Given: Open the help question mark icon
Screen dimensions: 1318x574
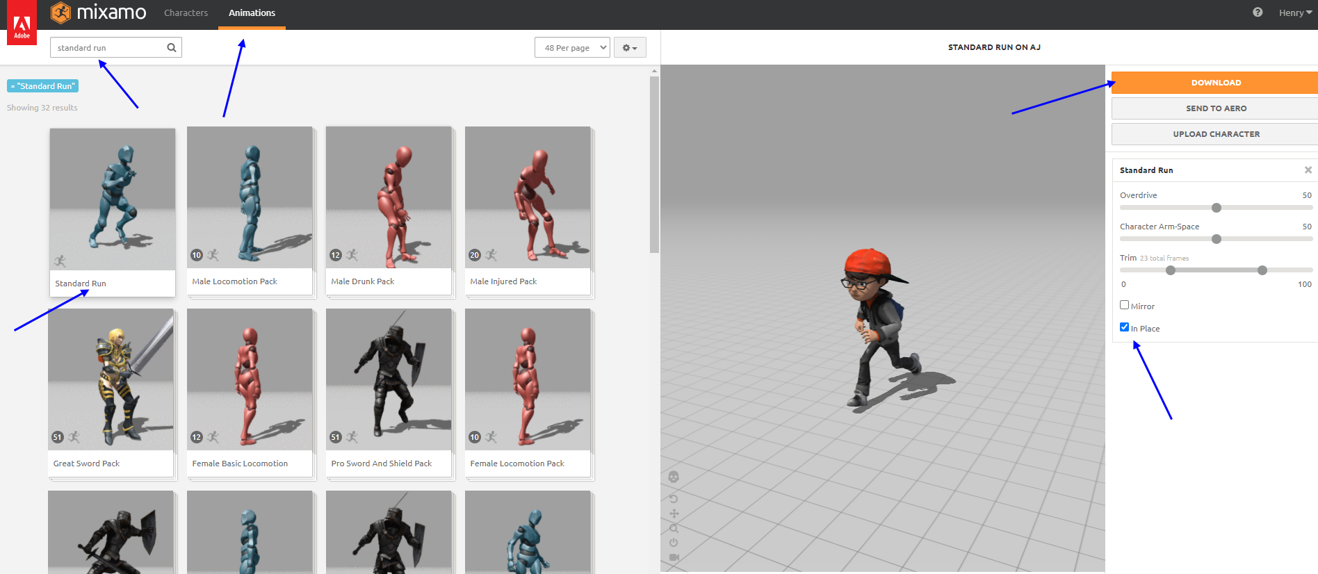Looking at the screenshot, I should point(1258,13).
